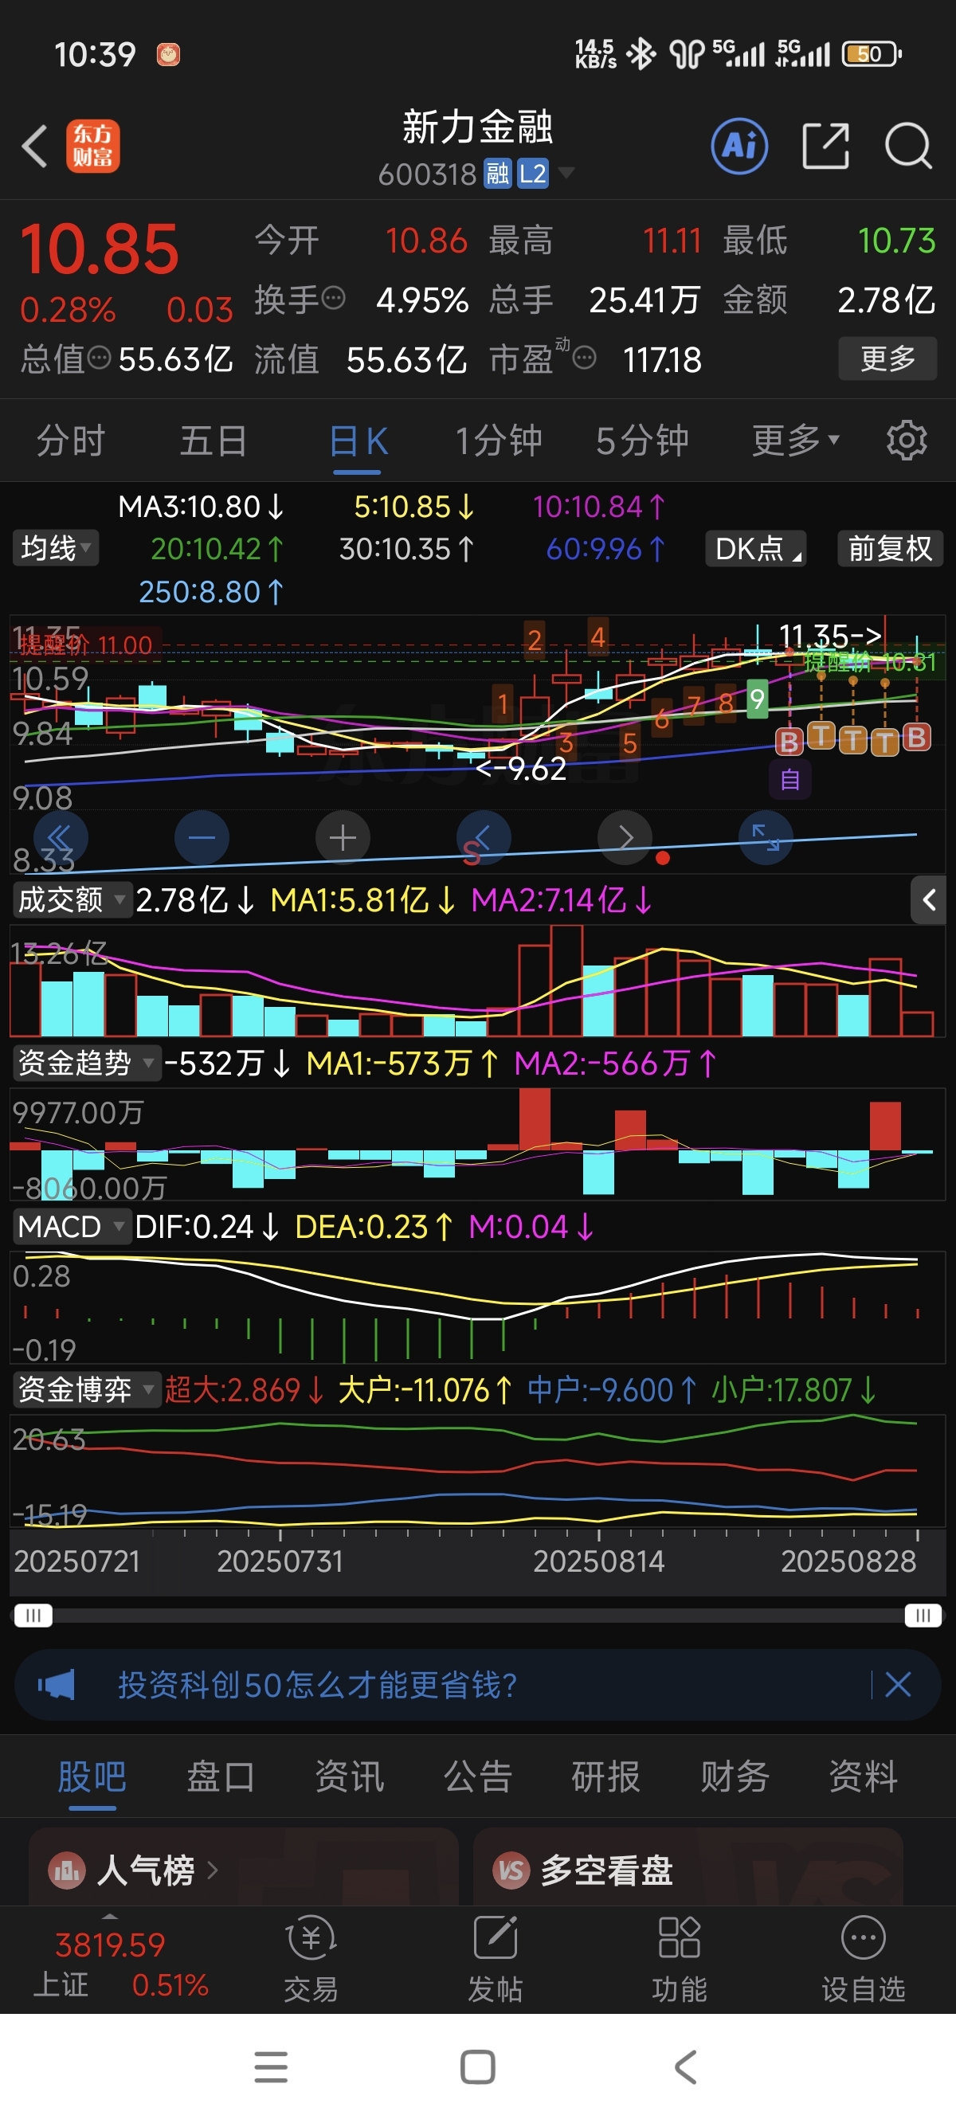Image resolution: width=956 pixels, height=2127 pixels.
Task: Tap info icon next to 市盈
Action: (x=585, y=358)
